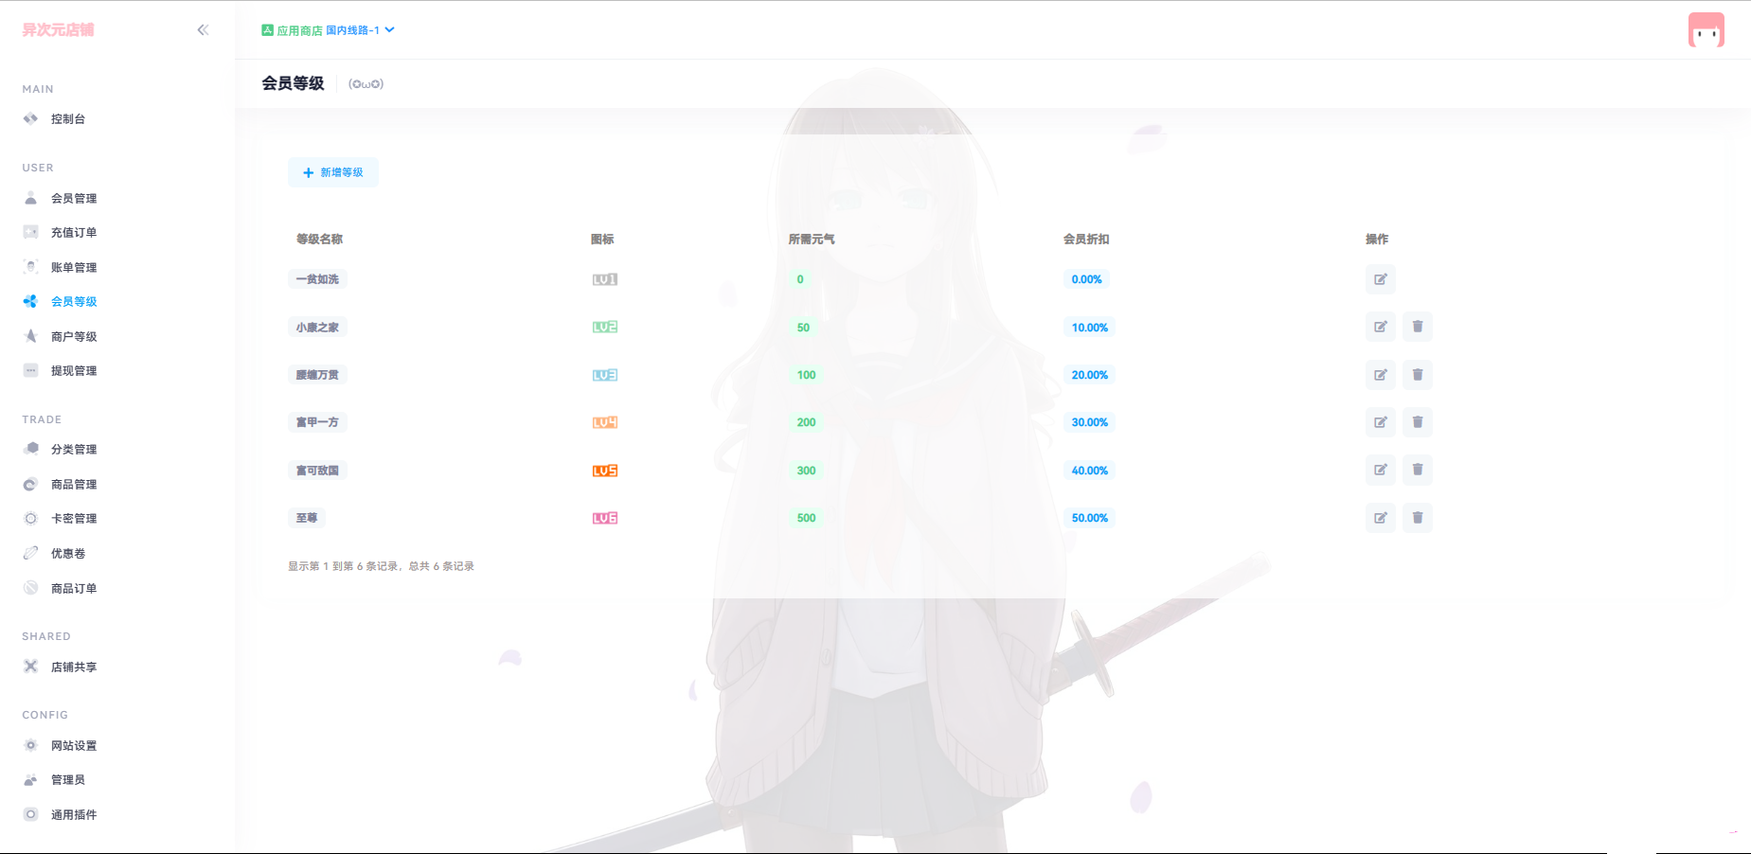
Task: Click the 富可敌国 level name
Action: [x=317, y=471]
